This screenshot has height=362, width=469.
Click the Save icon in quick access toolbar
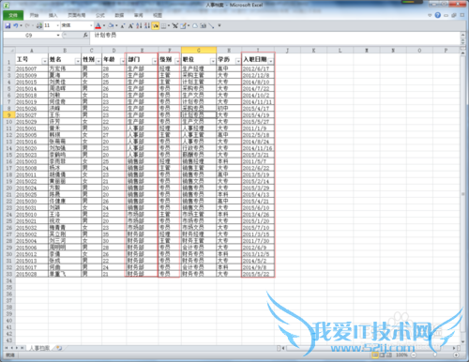coord(8,25)
